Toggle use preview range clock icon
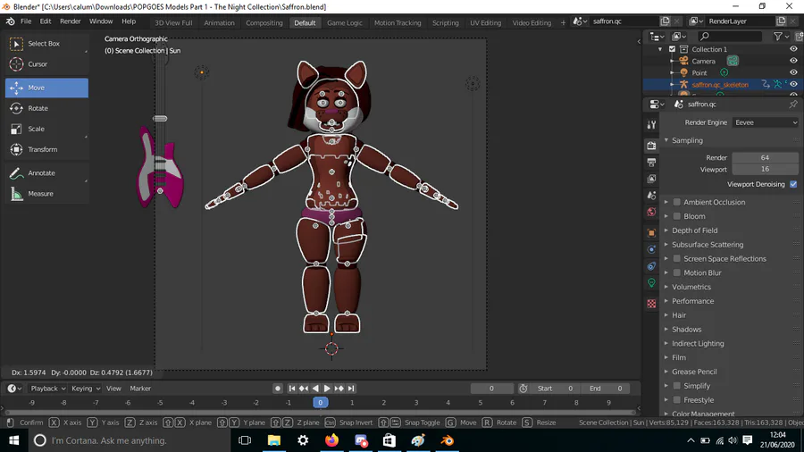The height and width of the screenshot is (452, 804). point(523,389)
